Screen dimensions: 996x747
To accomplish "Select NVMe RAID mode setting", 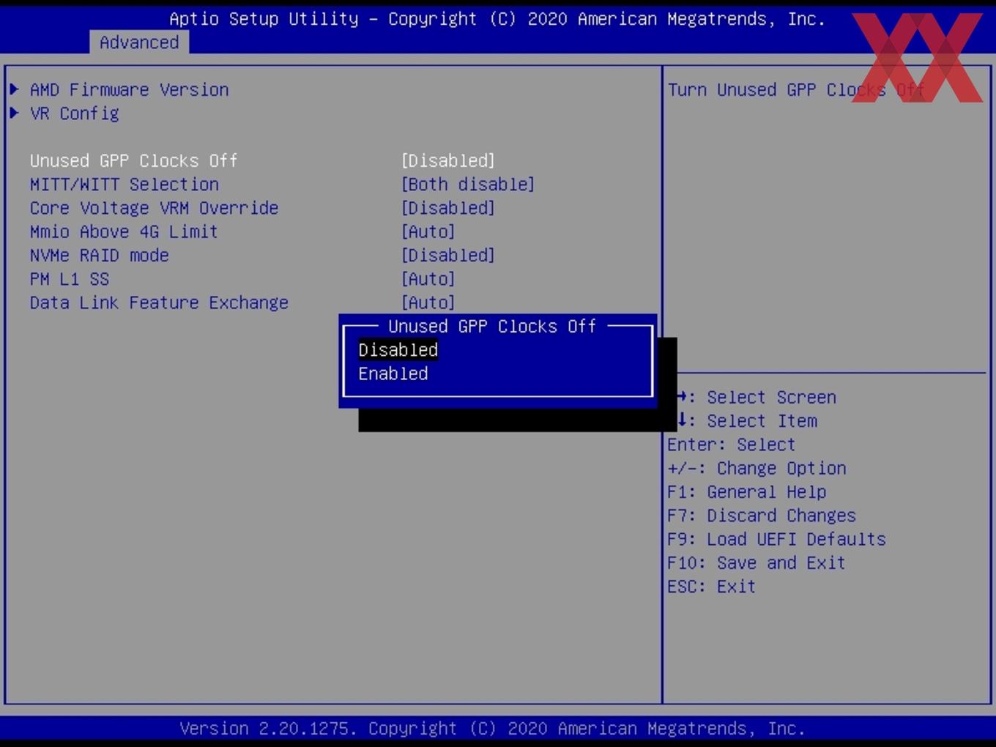I will 99,256.
